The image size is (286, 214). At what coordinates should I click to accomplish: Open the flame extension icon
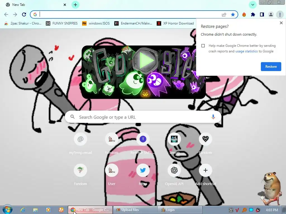[x=244, y=14]
